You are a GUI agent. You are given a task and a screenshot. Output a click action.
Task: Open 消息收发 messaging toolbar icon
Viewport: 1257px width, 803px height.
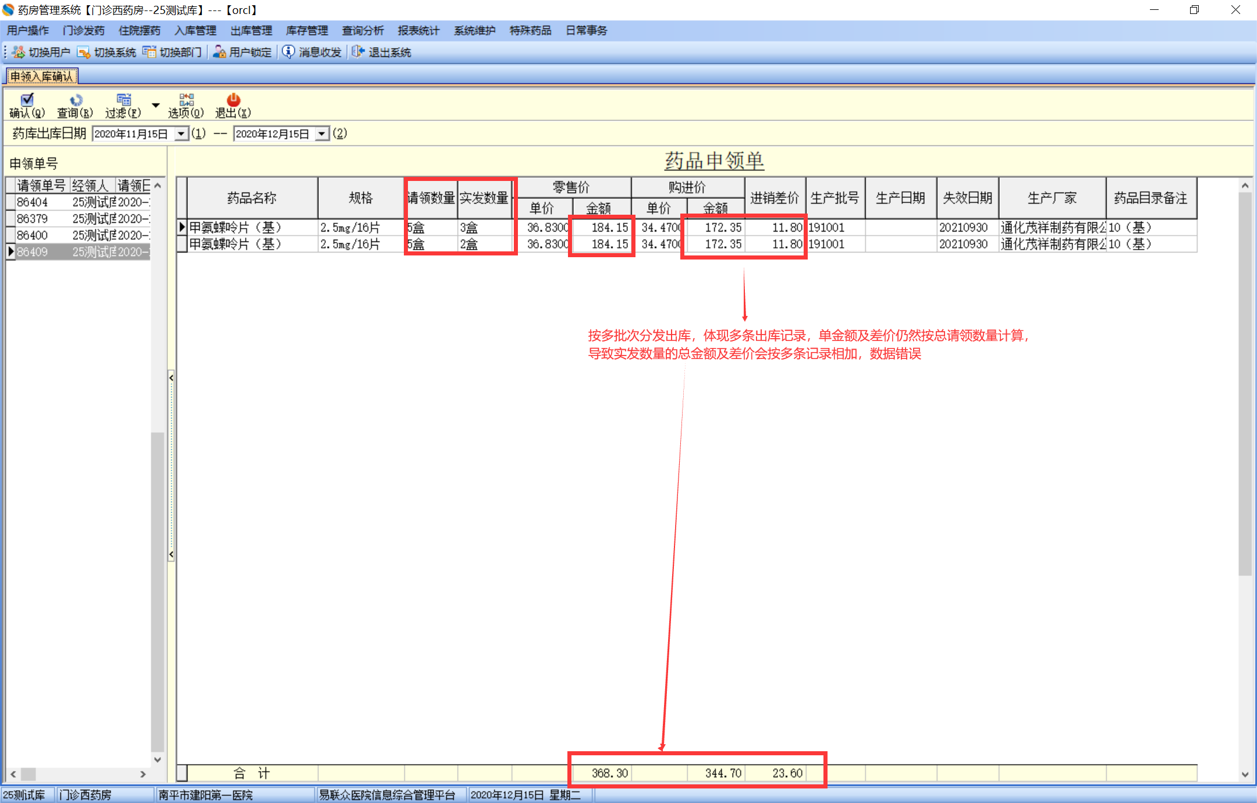[x=289, y=52]
